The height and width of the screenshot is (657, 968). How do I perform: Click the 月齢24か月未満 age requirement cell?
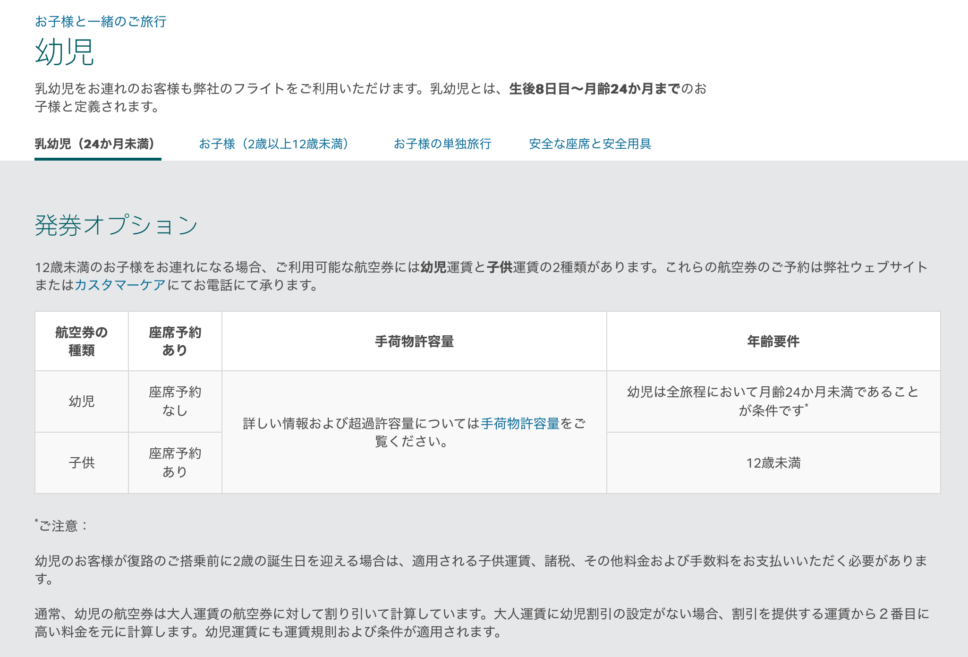click(773, 401)
